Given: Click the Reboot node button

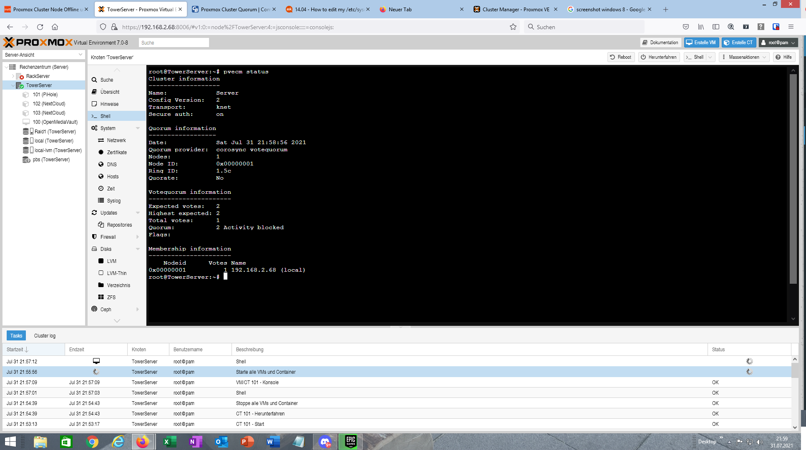Looking at the screenshot, I should [620, 57].
